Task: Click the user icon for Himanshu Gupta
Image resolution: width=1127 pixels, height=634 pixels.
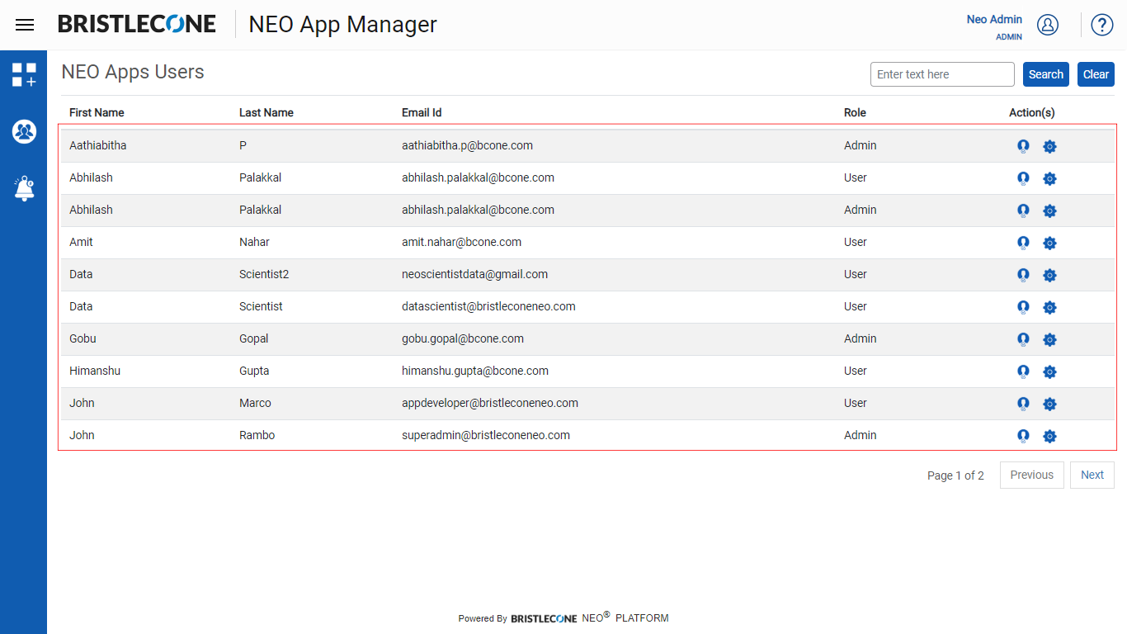Action: click(1023, 371)
